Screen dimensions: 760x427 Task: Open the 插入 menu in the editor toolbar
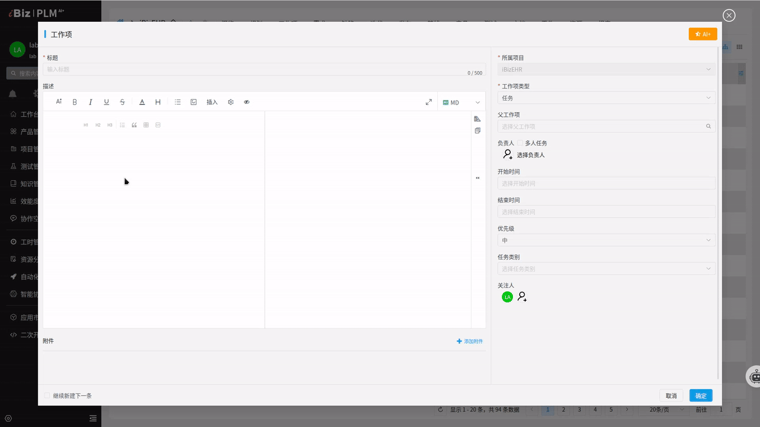(212, 102)
